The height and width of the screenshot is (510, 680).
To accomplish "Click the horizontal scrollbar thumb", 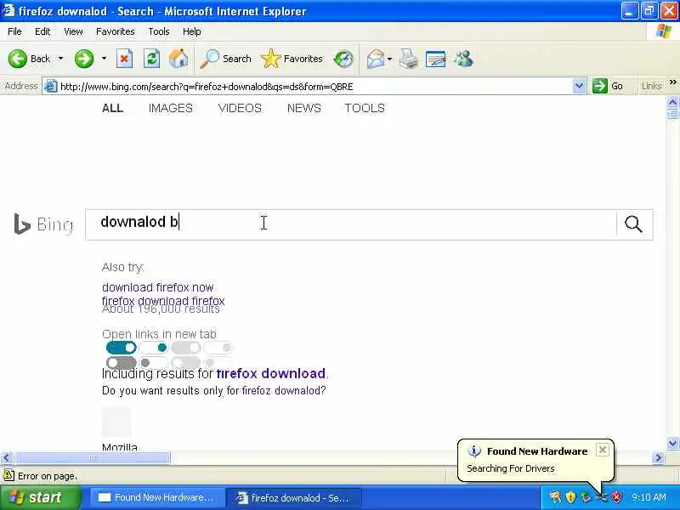I will coord(92,457).
